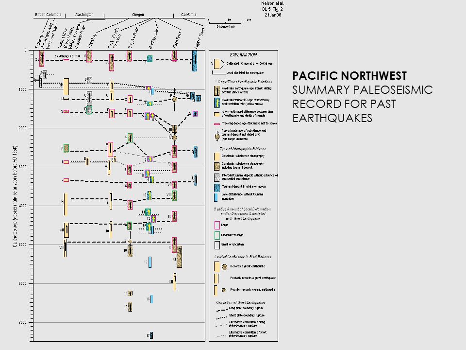Click 'Alternative correlation of short plate-boundary rupture' text
466x350 pixels.
click(x=248, y=334)
